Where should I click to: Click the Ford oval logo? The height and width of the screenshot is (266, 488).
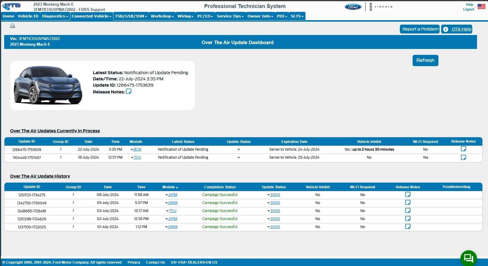pyautogui.click(x=353, y=7)
